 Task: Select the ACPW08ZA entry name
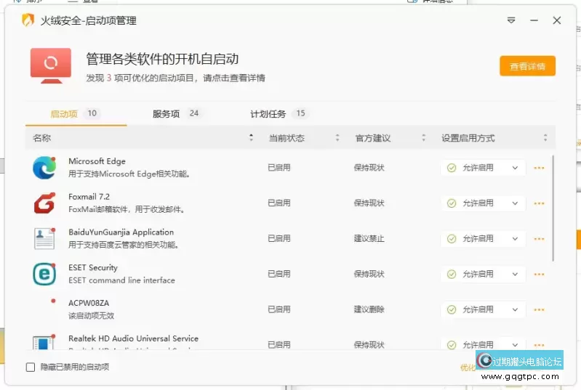pyautogui.click(x=89, y=303)
